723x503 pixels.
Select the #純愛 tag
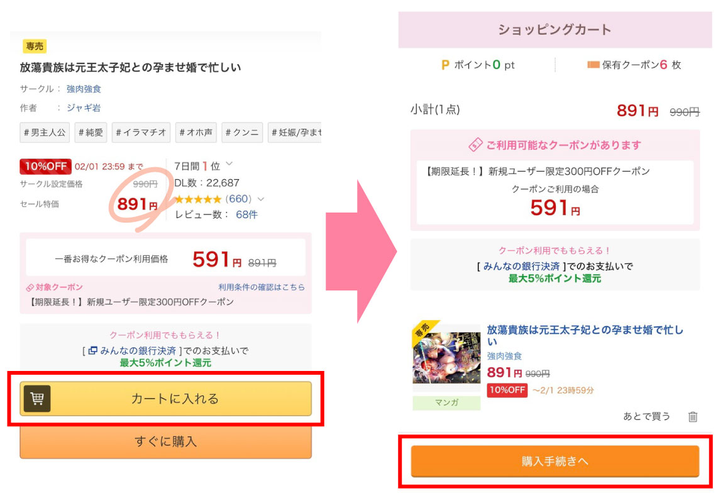91,133
